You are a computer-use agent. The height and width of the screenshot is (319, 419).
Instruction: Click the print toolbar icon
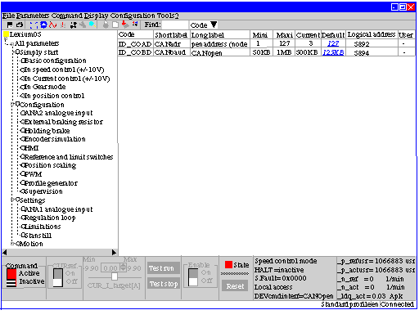tap(20, 25)
